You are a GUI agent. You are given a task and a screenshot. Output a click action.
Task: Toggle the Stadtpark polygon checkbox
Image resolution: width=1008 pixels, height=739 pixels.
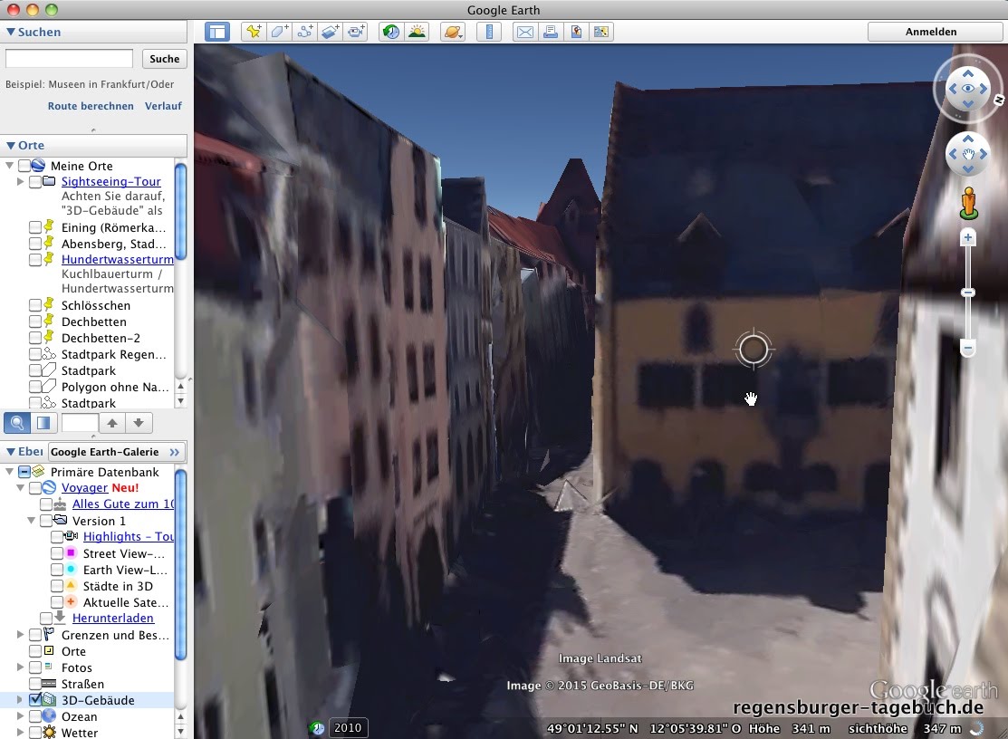pyautogui.click(x=35, y=370)
